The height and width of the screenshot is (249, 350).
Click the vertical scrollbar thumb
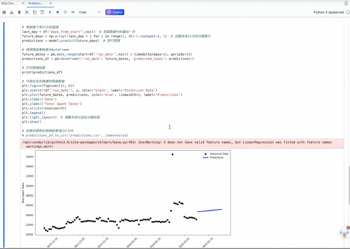pos(349,185)
